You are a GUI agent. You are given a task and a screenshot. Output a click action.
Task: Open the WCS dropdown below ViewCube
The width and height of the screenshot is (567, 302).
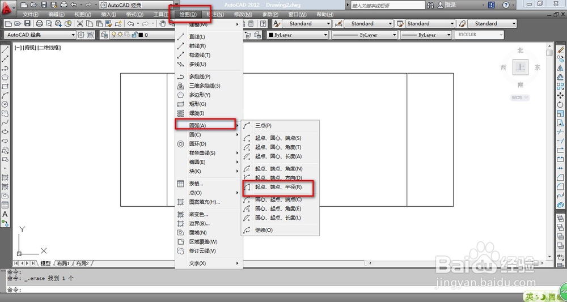tap(521, 97)
